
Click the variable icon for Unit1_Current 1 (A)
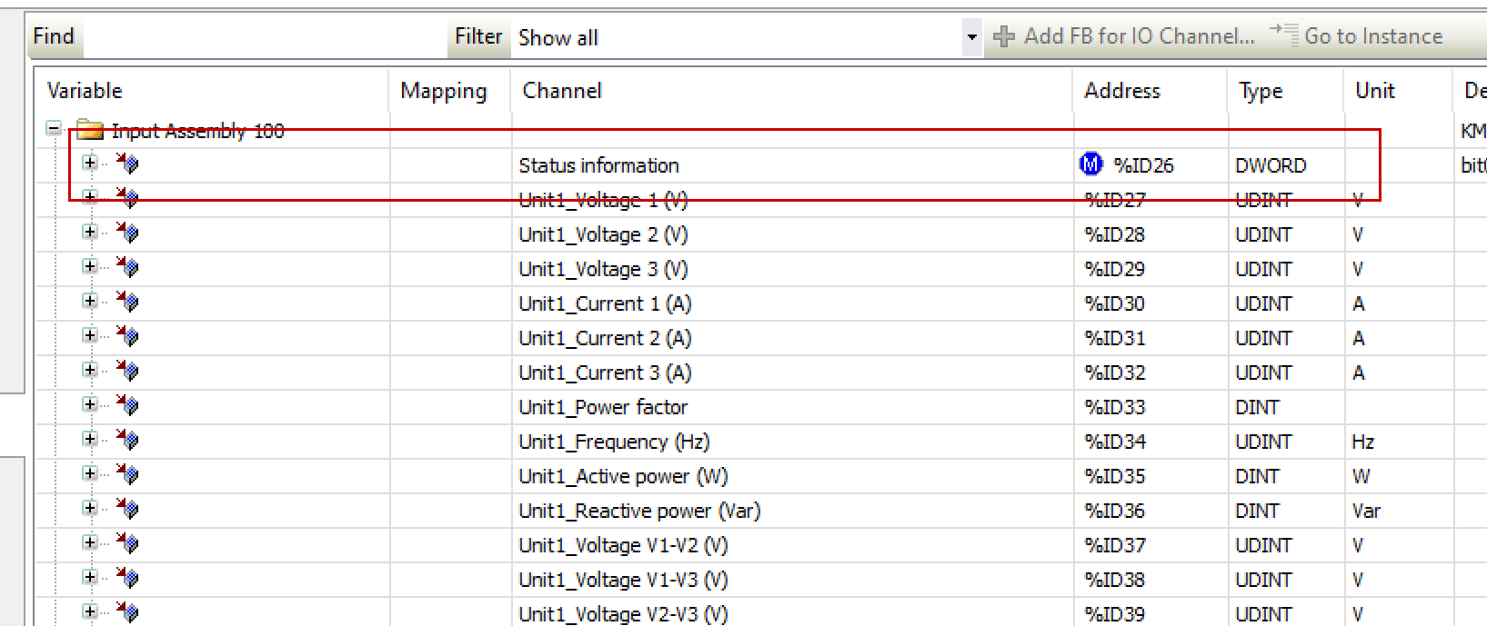coord(128,303)
